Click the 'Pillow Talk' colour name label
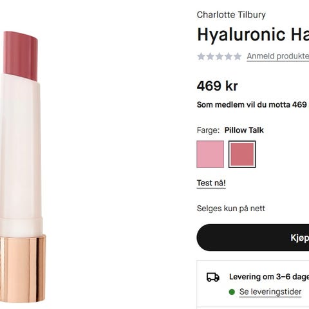The image size is (309, 309). coord(244,130)
